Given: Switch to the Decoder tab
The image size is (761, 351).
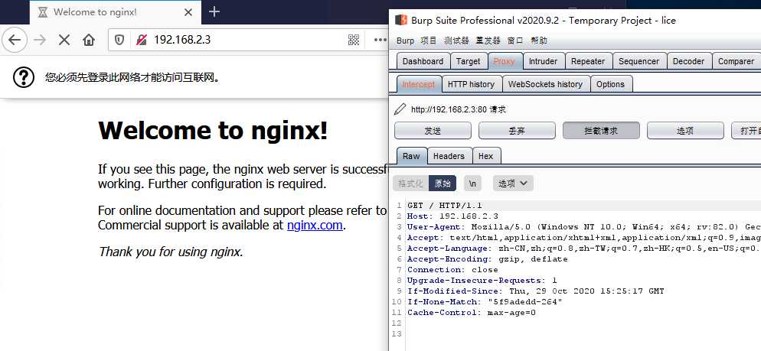Looking at the screenshot, I should tap(688, 62).
